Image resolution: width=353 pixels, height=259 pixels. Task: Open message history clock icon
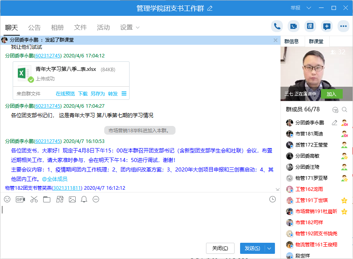tap(273, 199)
